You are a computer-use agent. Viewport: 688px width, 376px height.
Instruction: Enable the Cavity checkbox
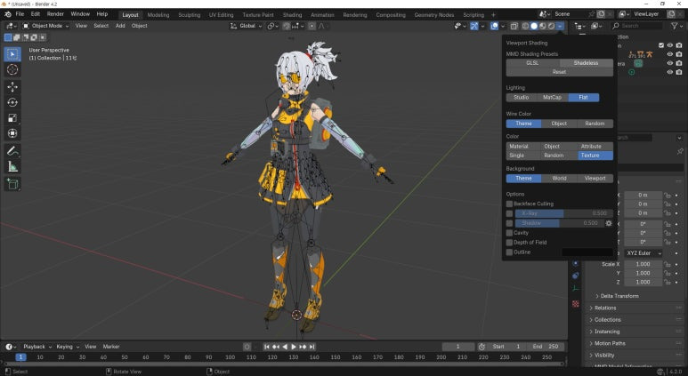pos(509,233)
